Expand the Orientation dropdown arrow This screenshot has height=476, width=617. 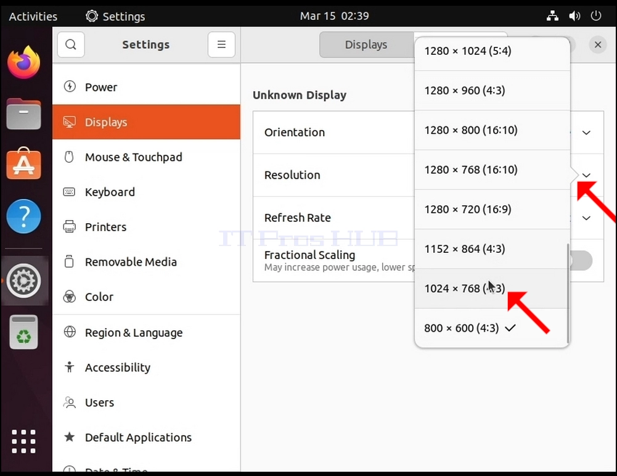point(586,133)
